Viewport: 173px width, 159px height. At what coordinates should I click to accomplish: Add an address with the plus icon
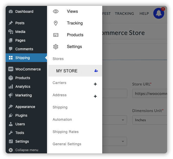[x=95, y=96]
